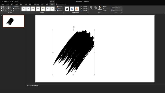Viewport: 165px width, 93px height.
Task: Select the first shape style preset
Action: 23,9
